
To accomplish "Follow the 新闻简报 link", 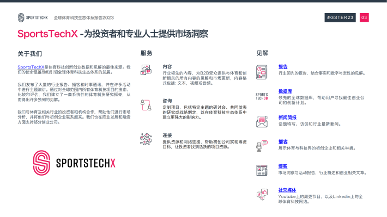I will tap(287, 117).
